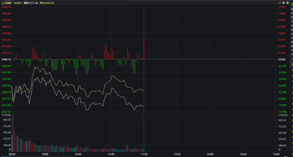This screenshot has width=293, height=157.
Task: Select the 09:30 time axis marker
Action: tap(12, 154)
